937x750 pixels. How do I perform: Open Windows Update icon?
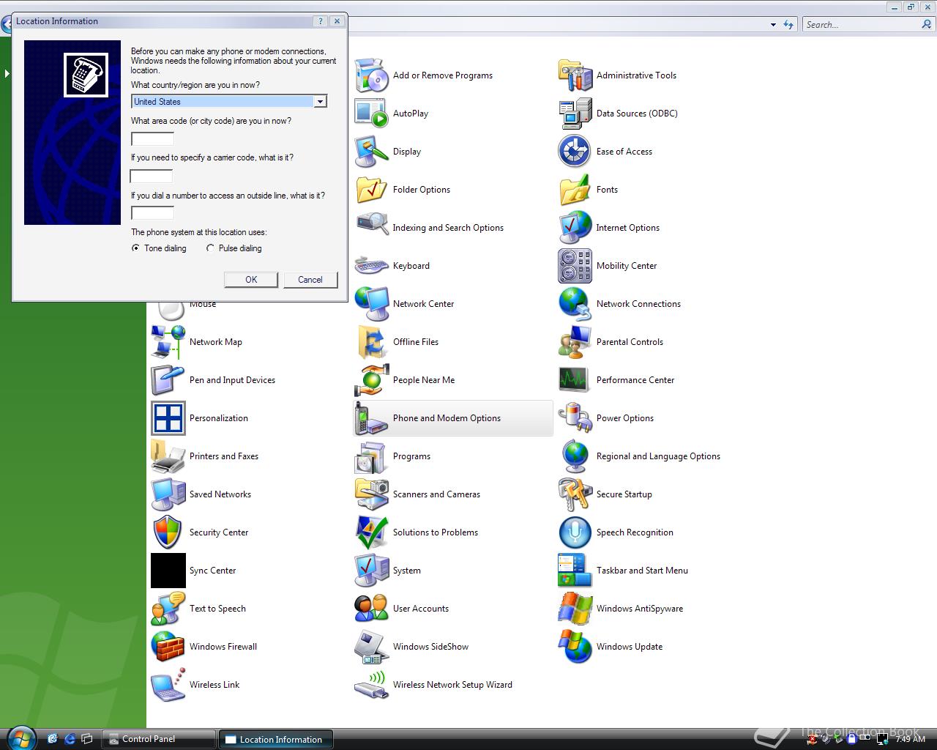pos(575,647)
